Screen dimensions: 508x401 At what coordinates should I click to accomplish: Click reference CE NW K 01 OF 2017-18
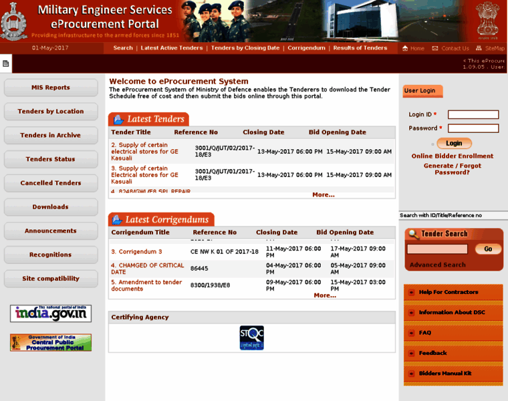225,252
